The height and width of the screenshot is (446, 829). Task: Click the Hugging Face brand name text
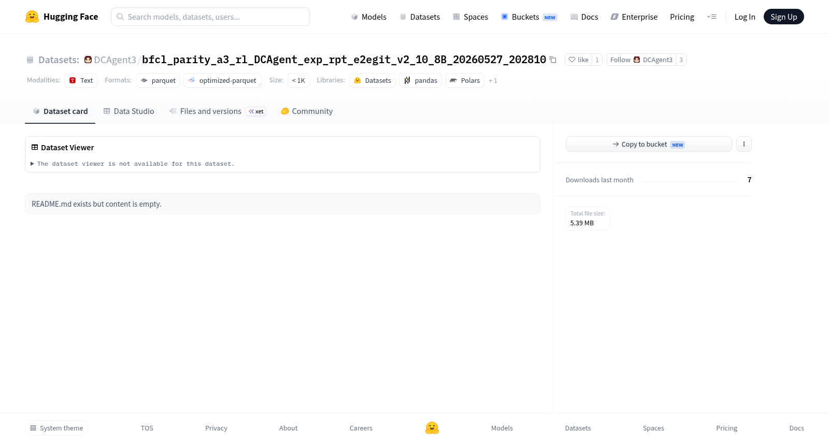[x=70, y=17]
